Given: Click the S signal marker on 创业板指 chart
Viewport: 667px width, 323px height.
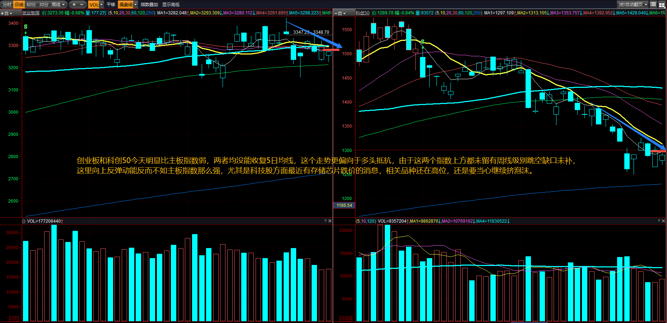Looking at the screenshot, I should click(x=25, y=27).
